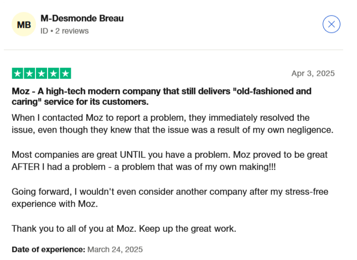Click paragraph starting "Most companies are great"

(x=169, y=161)
